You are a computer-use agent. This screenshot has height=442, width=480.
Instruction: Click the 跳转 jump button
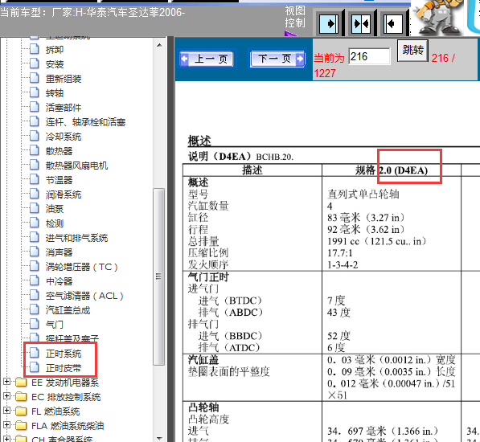click(412, 50)
